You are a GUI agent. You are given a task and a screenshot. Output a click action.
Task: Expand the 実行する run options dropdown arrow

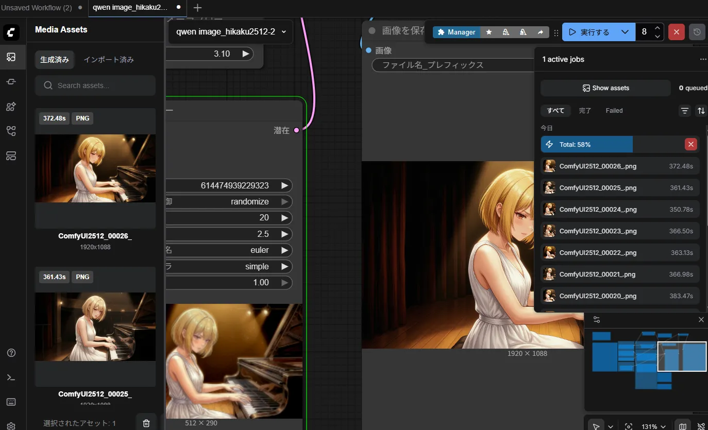point(625,32)
